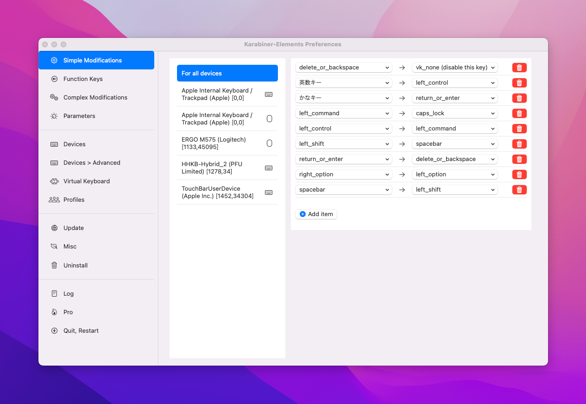
Task: Open the spacebar target key dropdown
Action: point(455,144)
